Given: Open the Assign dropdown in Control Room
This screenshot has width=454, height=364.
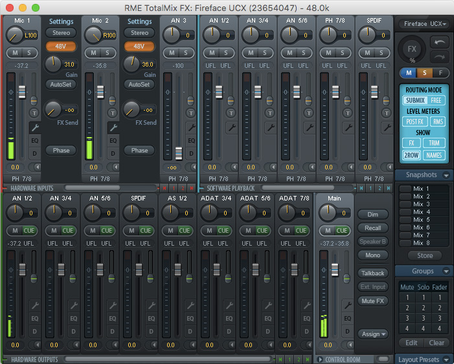Looking at the screenshot, I should click(373, 334).
